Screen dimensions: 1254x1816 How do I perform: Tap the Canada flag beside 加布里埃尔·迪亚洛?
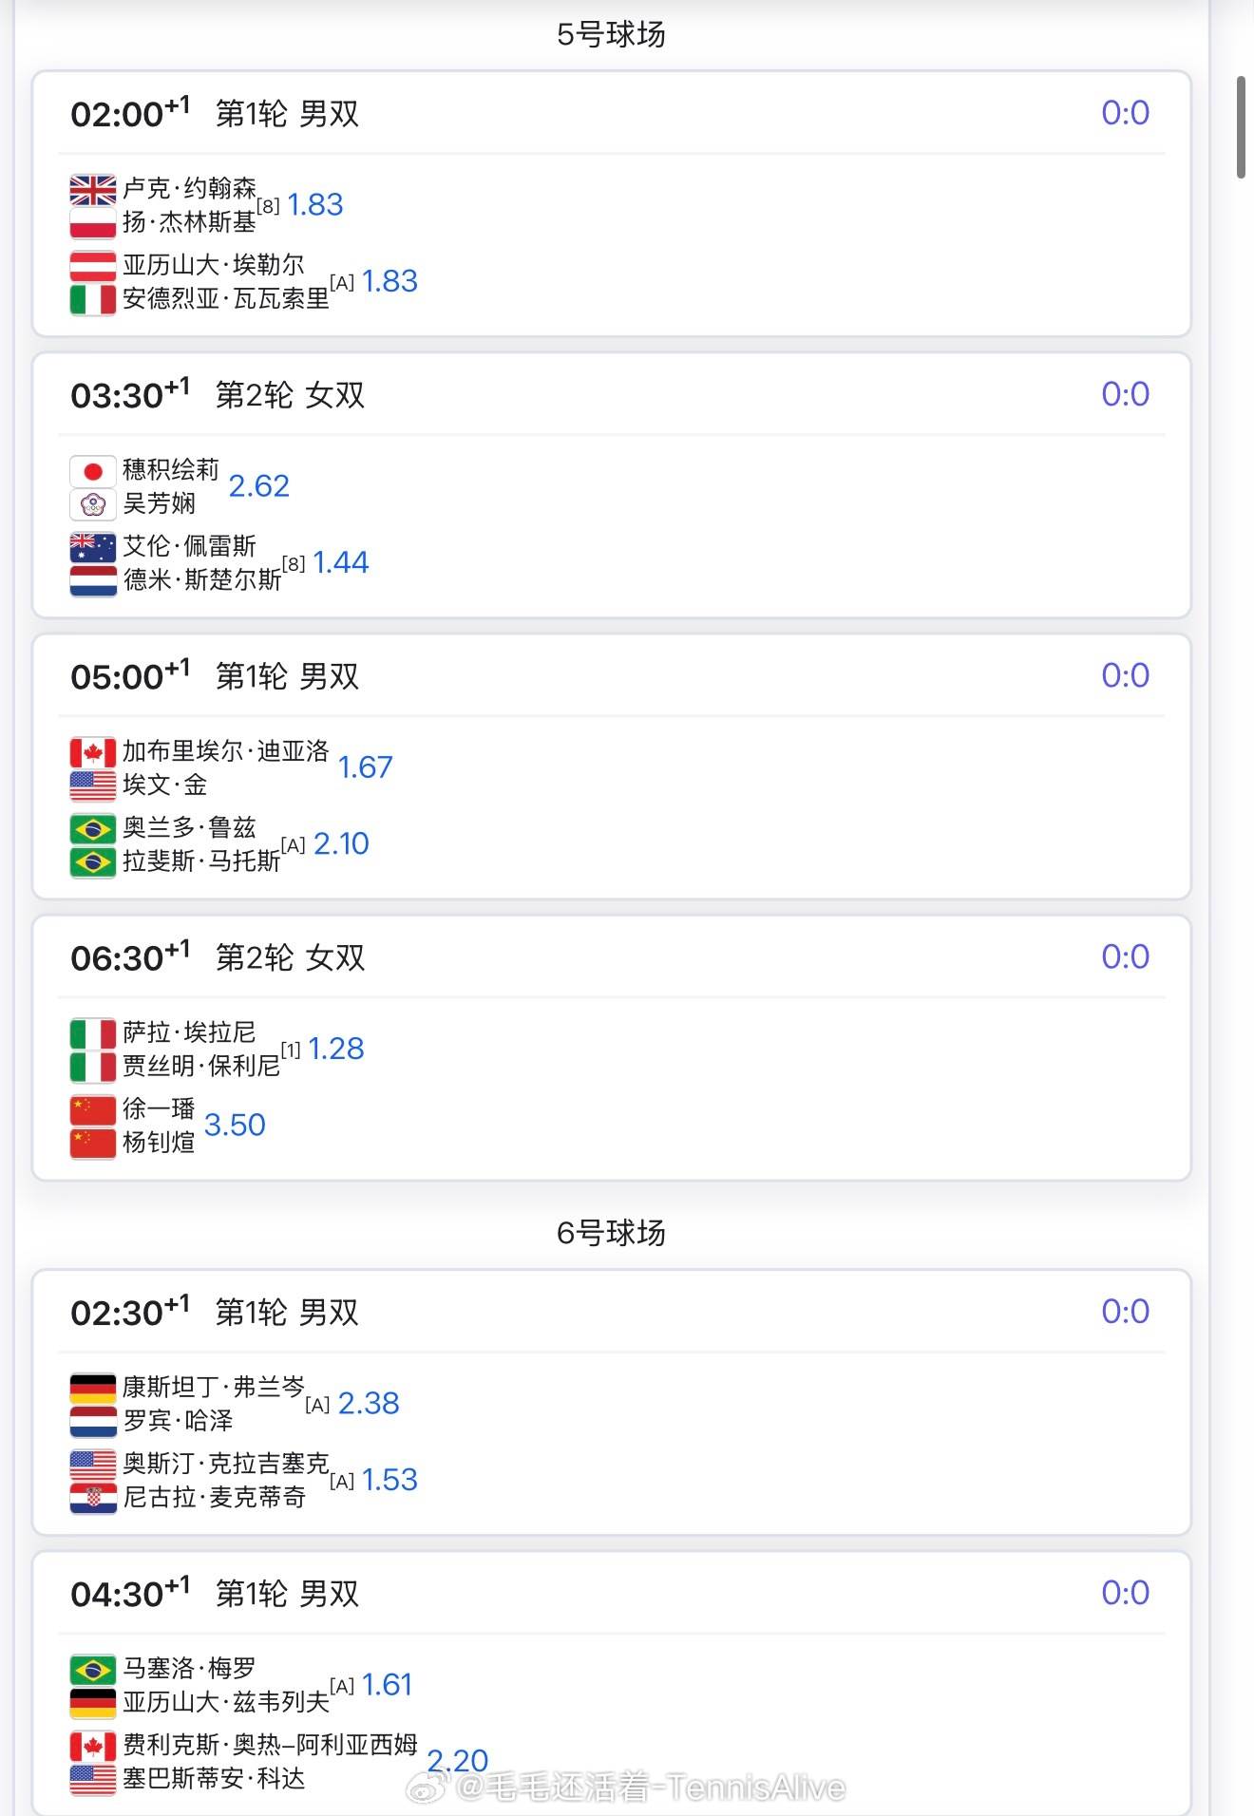pos(93,752)
